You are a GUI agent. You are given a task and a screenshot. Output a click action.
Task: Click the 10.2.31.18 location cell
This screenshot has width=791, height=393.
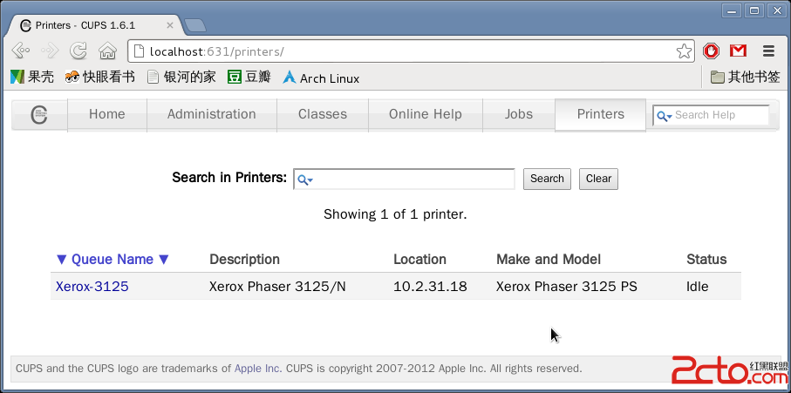click(430, 287)
